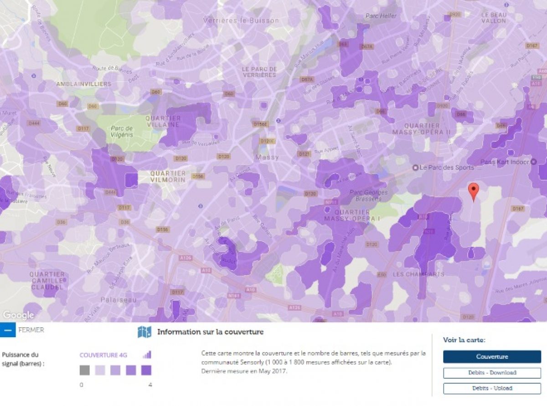Click the QUARTIER VILLAINE map label
The image size is (547, 406).
tap(163, 121)
